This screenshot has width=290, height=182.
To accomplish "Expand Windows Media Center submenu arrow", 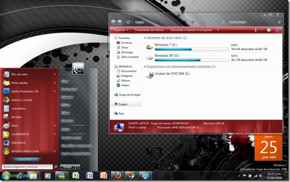I will pos(55,151).
